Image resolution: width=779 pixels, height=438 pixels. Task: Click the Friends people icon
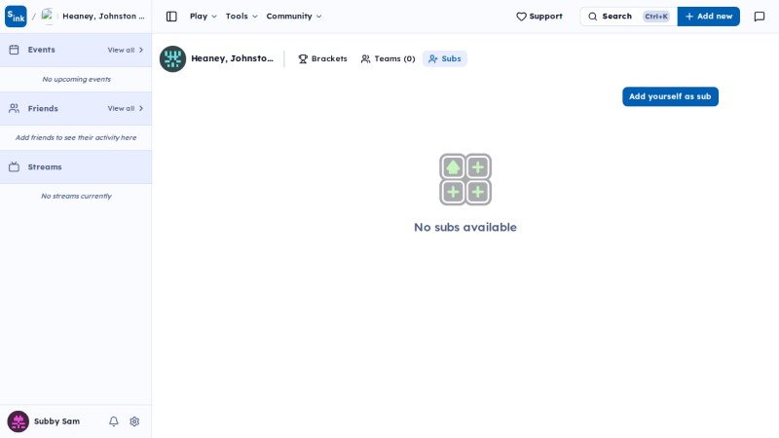(x=14, y=108)
